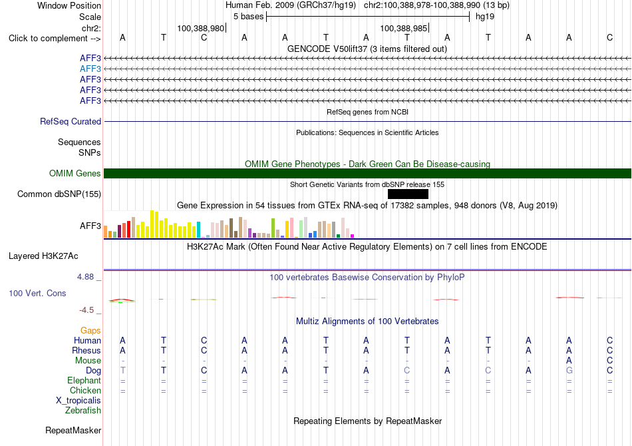Open GENCODE V50lift37 track title
This screenshot has height=446, width=632.
pos(367,49)
